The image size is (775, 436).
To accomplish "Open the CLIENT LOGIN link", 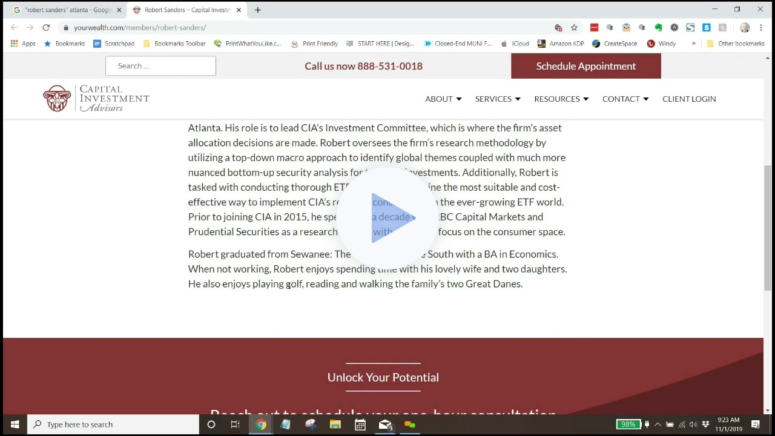I will [x=689, y=99].
